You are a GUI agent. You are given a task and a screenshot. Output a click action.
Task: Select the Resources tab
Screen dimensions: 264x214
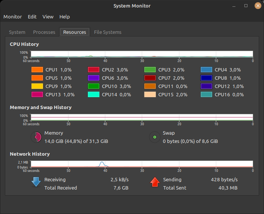pyautogui.click(x=74, y=32)
